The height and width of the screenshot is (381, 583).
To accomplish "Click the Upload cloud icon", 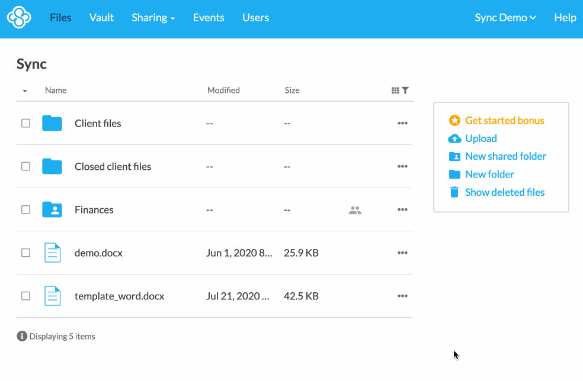I will [454, 138].
